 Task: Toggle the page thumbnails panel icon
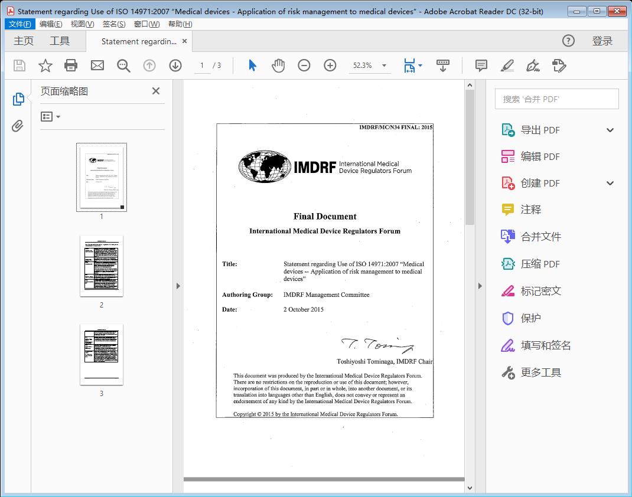[18, 99]
